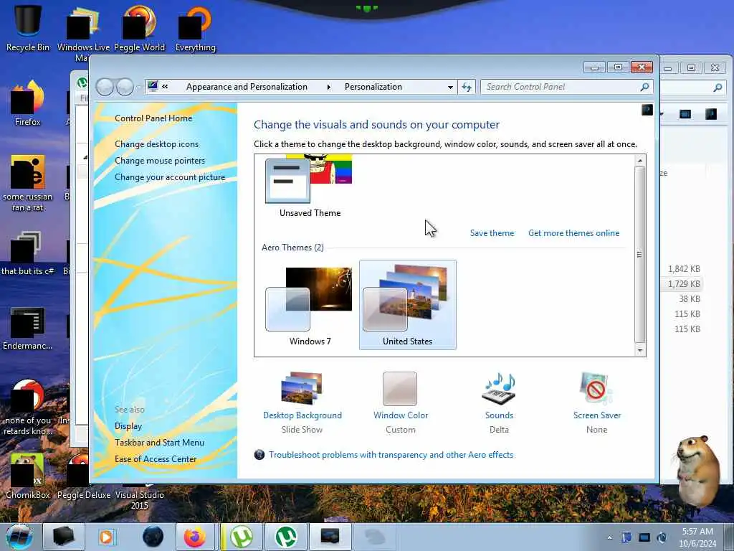Click Save theme
Viewport: 734px width, 551px height.
click(492, 233)
